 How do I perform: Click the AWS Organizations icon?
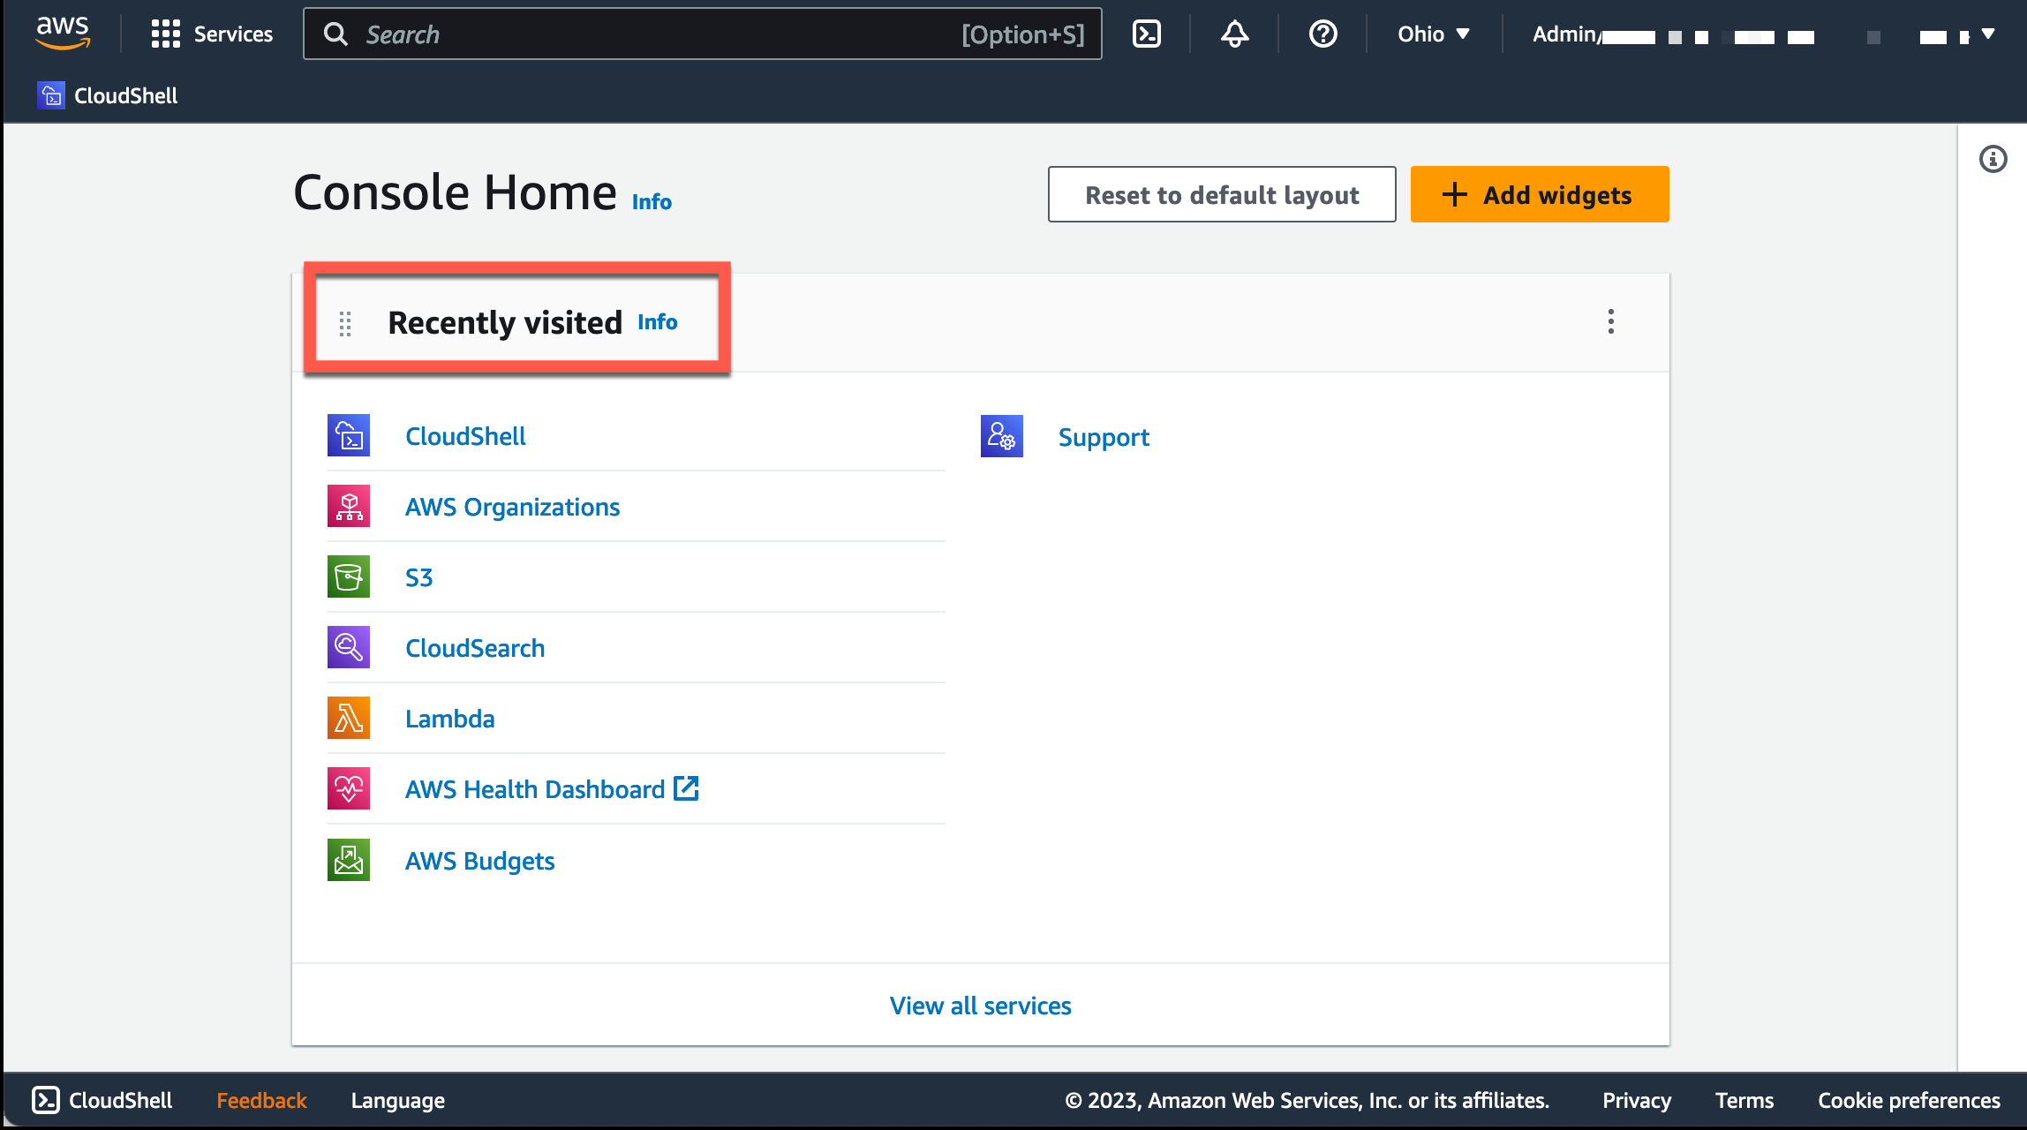click(348, 505)
